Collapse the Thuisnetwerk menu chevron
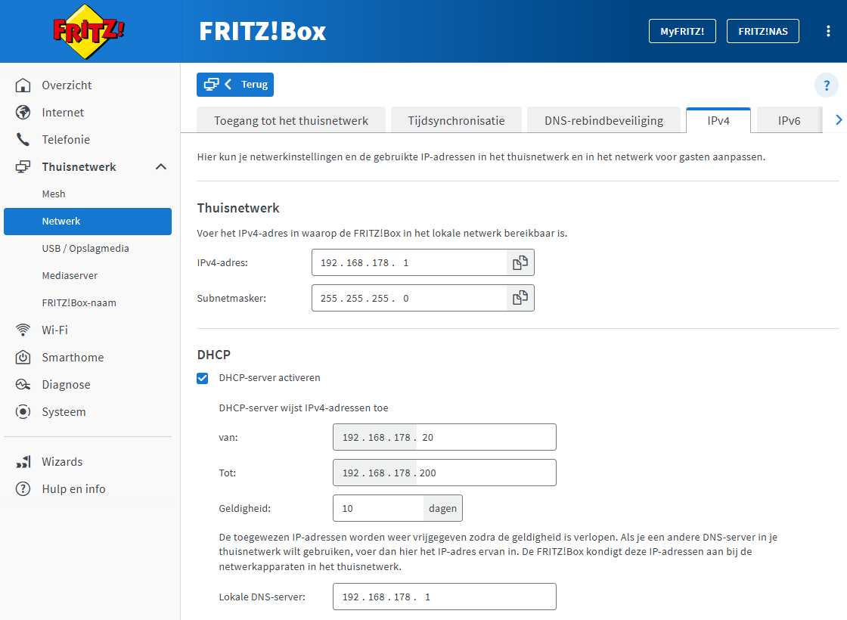This screenshot has height=620, width=847. coord(161,167)
